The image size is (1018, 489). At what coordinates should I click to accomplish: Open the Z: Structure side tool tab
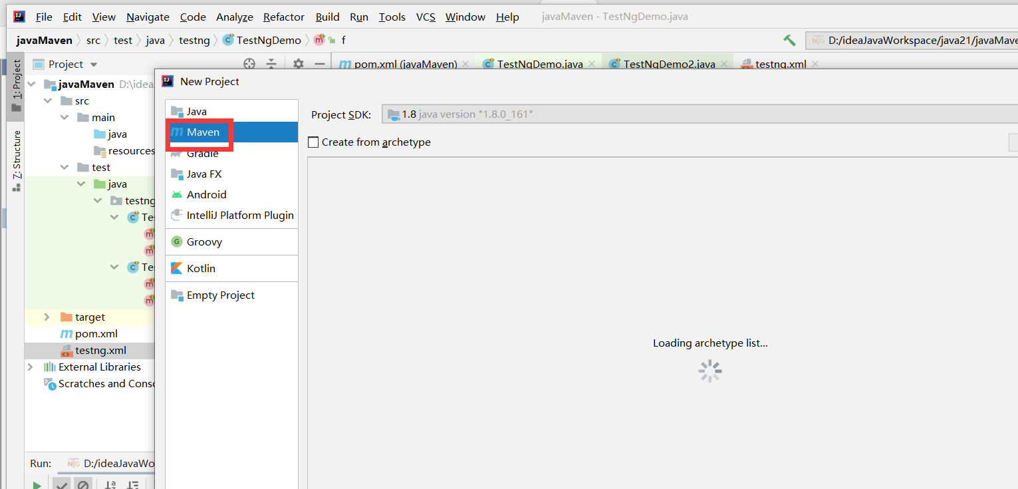coord(16,160)
